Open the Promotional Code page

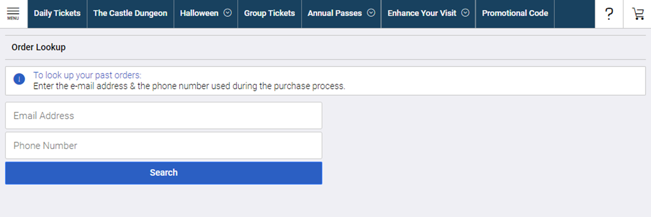[515, 13]
